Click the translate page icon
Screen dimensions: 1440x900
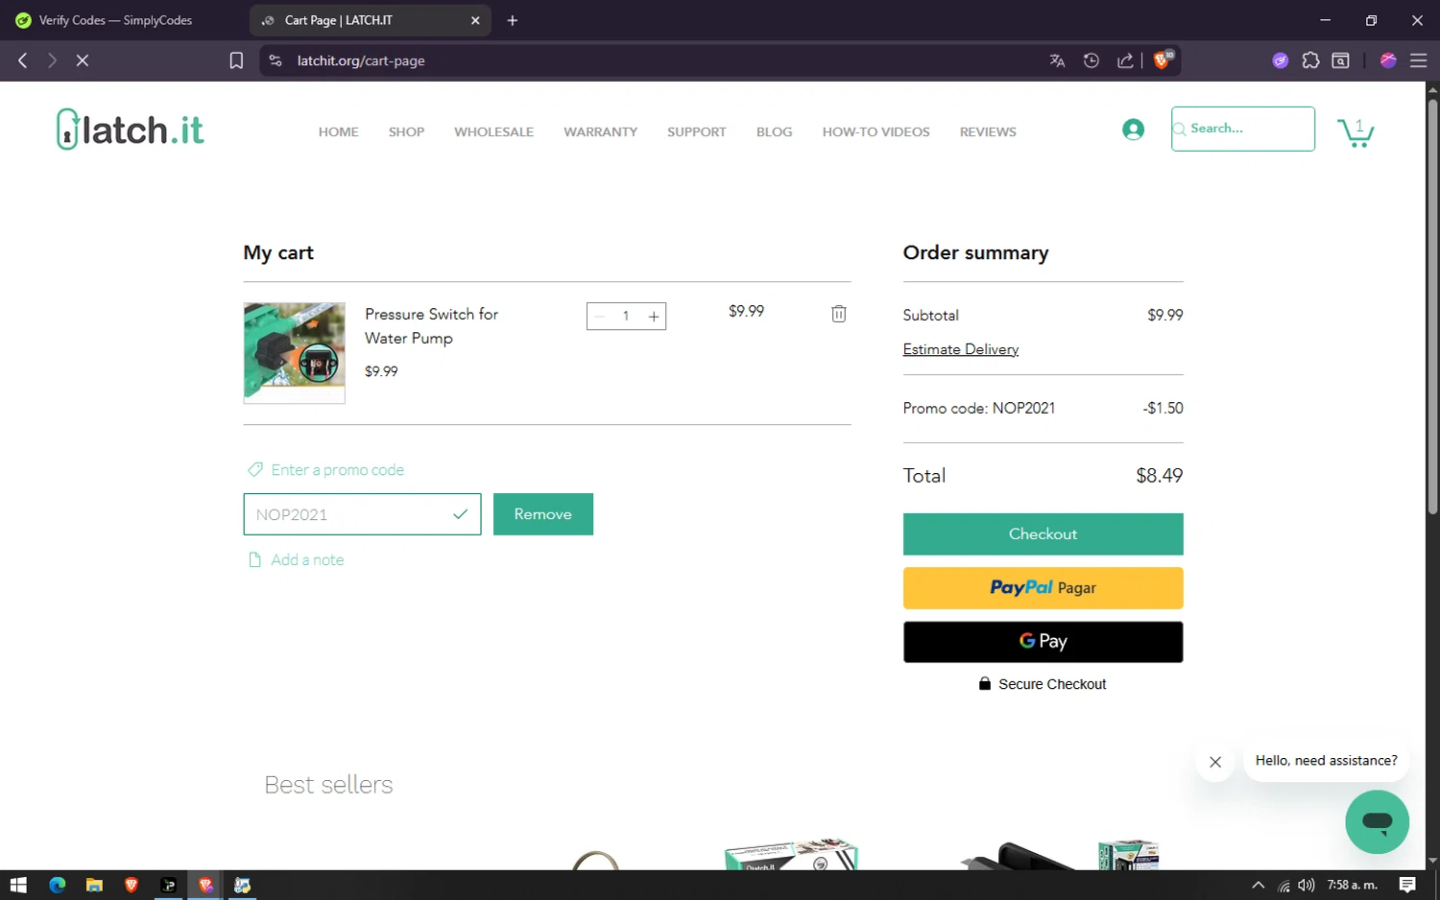(x=1057, y=60)
